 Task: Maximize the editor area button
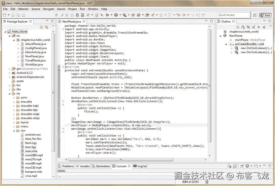pos(212,21)
